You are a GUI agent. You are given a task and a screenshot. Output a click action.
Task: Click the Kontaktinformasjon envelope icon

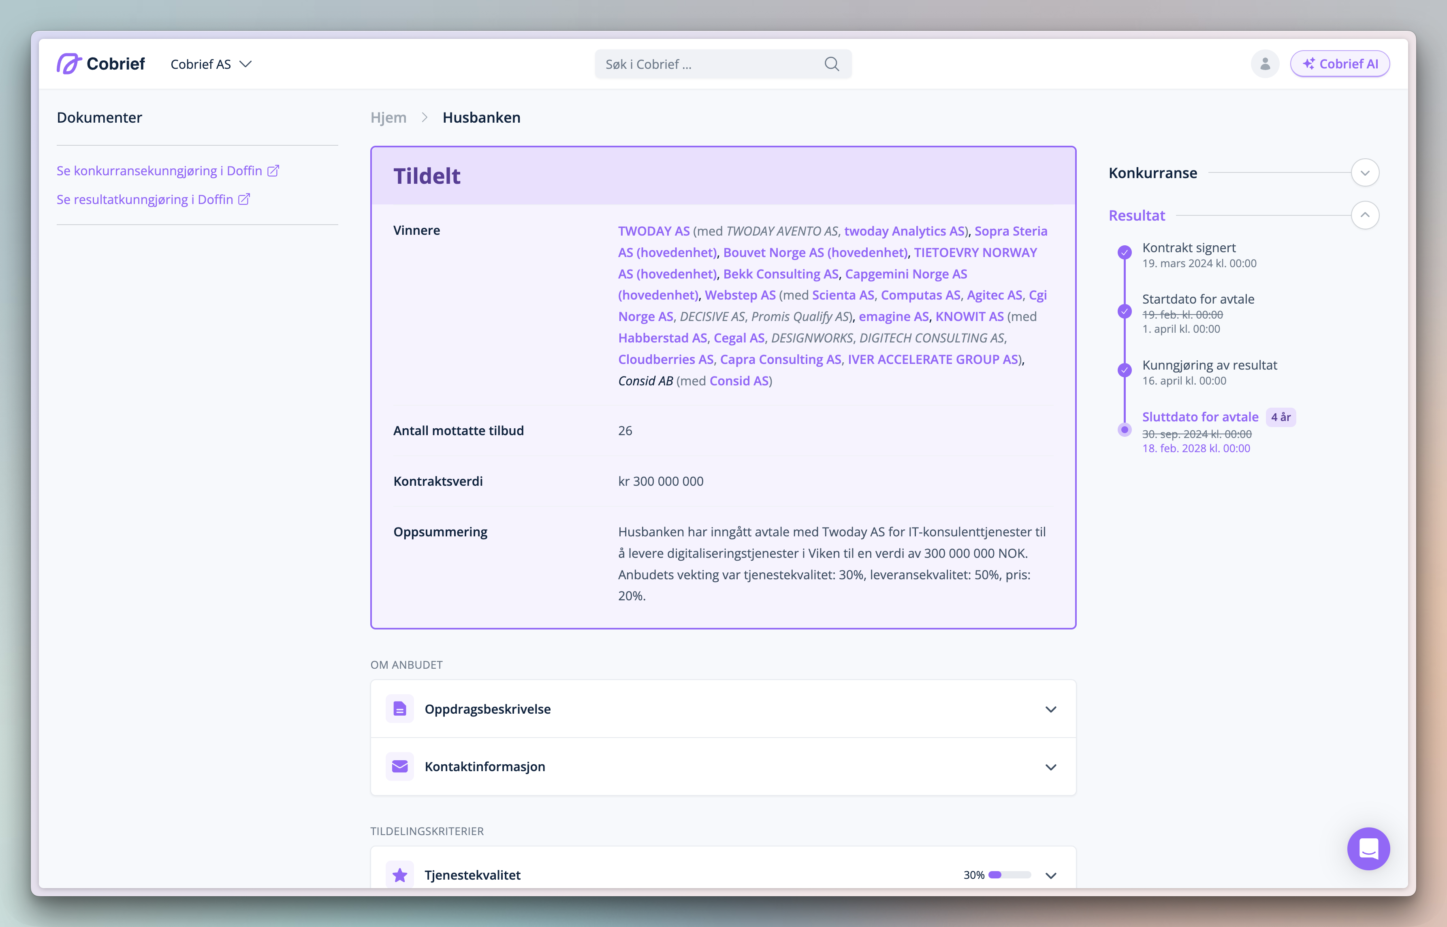tap(399, 766)
